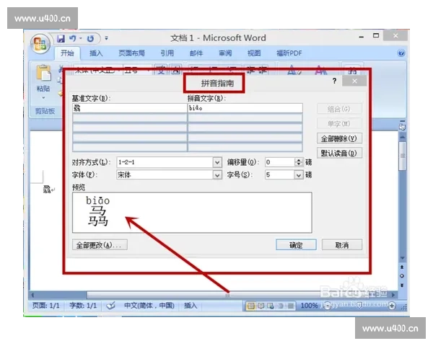Open the 页面布局 ribbon tab

131,53
